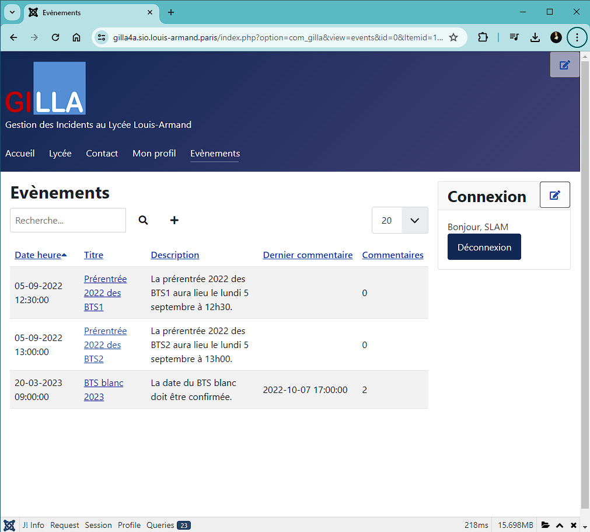Click the Déconnexion button
The image size is (590, 532).
(x=484, y=247)
